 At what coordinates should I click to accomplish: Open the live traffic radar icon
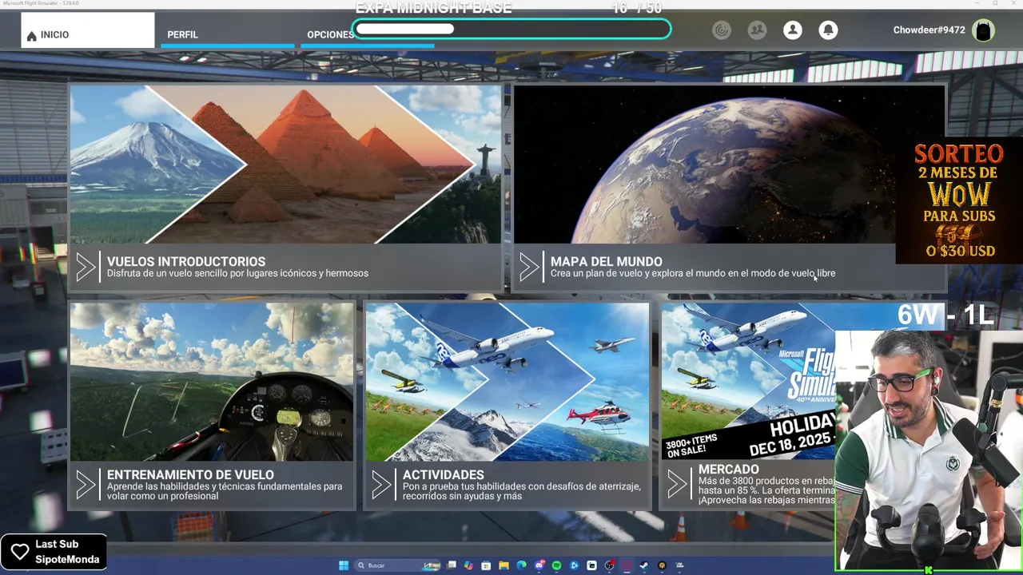(722, 30)
